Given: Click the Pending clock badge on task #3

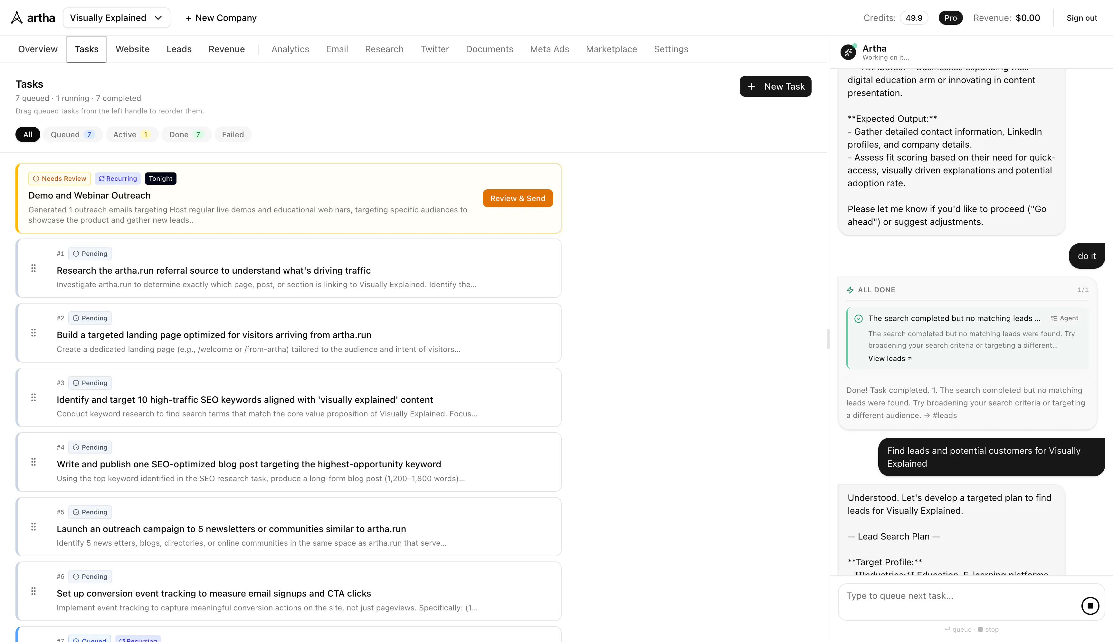Looking at the screenshot, I should pyautogui.click(x=90, y=383).
